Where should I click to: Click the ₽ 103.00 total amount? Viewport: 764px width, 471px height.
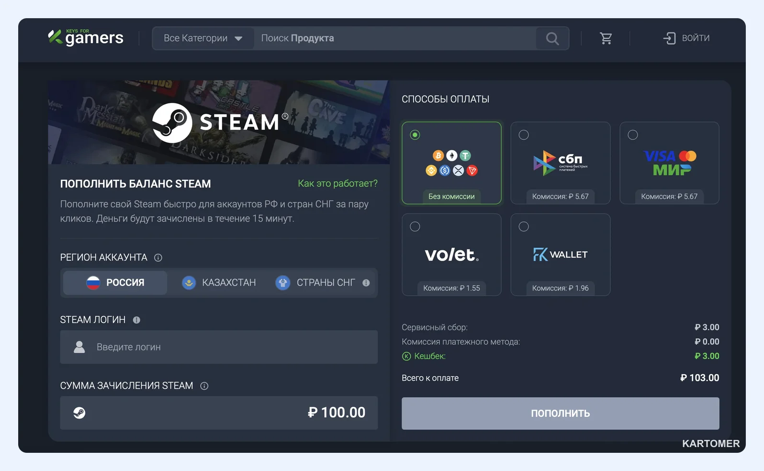699,378
